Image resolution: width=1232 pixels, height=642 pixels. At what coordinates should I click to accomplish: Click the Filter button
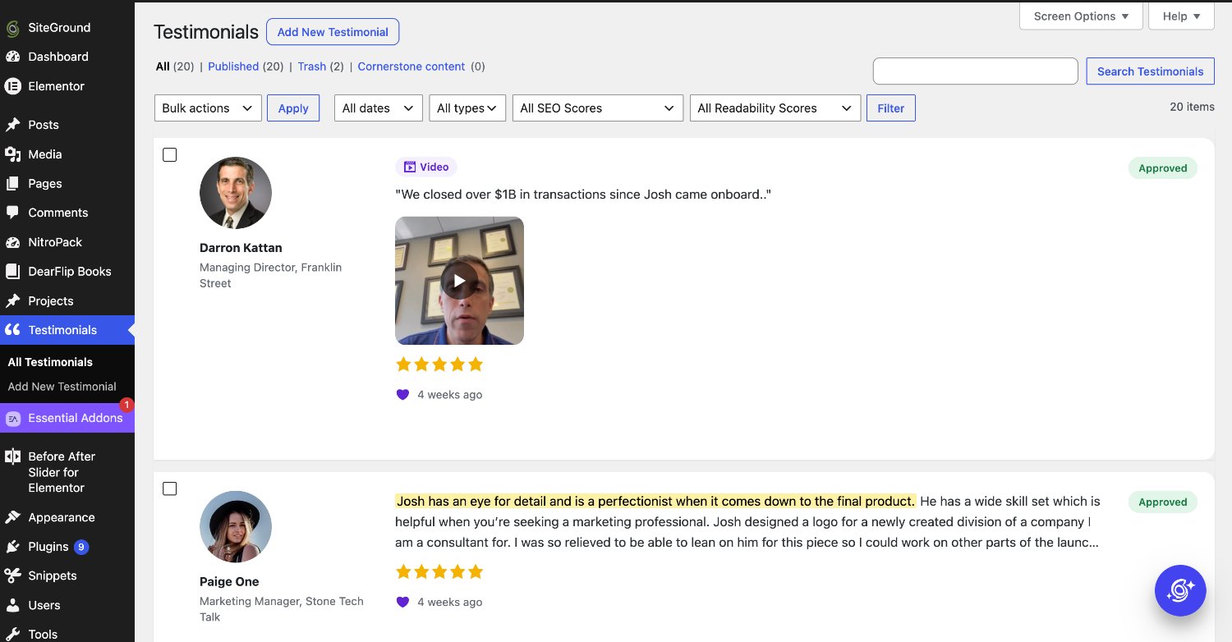point(891,108)
